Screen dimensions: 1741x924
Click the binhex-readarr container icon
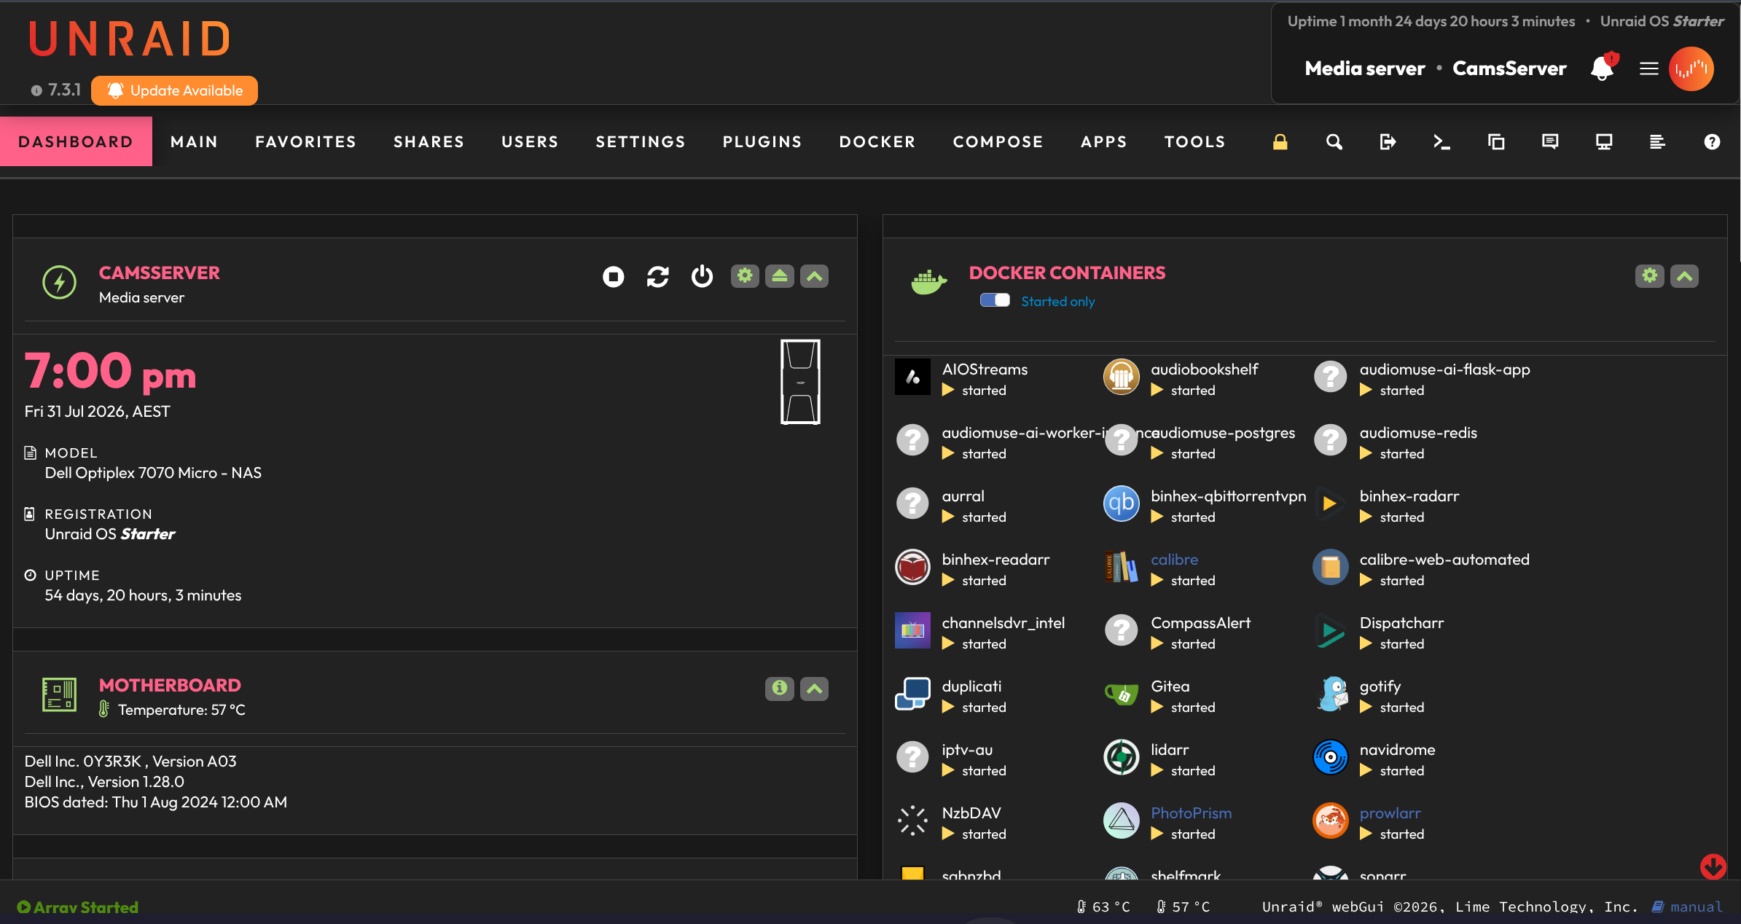912,567
